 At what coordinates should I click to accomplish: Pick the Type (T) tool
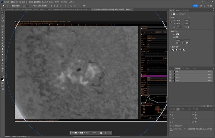3,60
